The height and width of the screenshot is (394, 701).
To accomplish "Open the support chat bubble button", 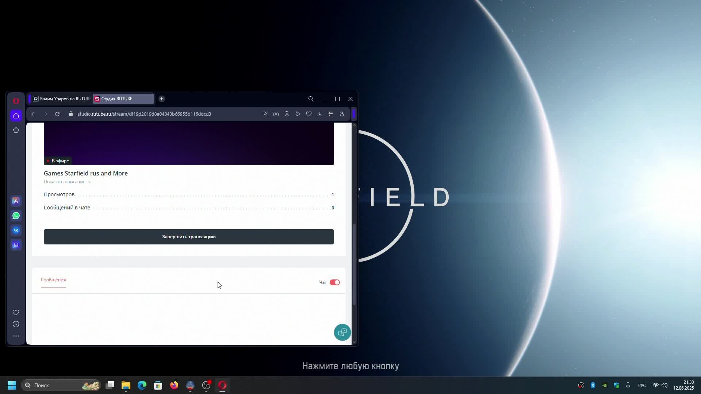I will (342, 332).
